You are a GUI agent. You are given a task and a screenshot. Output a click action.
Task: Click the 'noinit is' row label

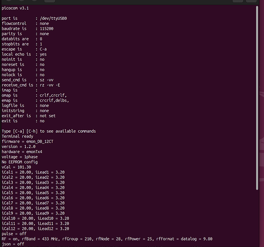coord(12,59)
